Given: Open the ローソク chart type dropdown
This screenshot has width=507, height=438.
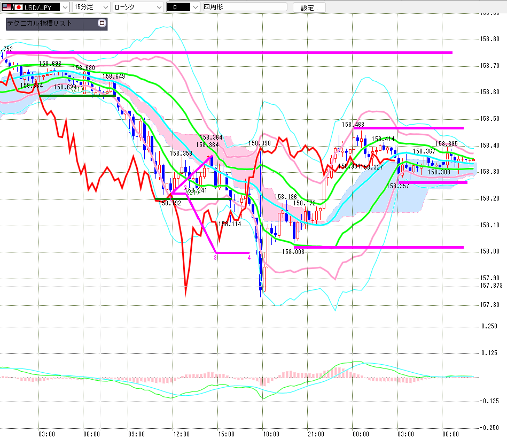Looking at the screenshot, I should click(x=138, y=7).
